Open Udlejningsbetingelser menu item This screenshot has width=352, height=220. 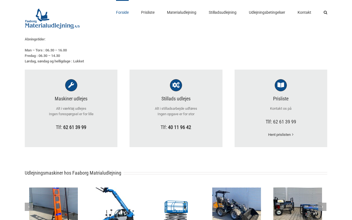point(267,12)
